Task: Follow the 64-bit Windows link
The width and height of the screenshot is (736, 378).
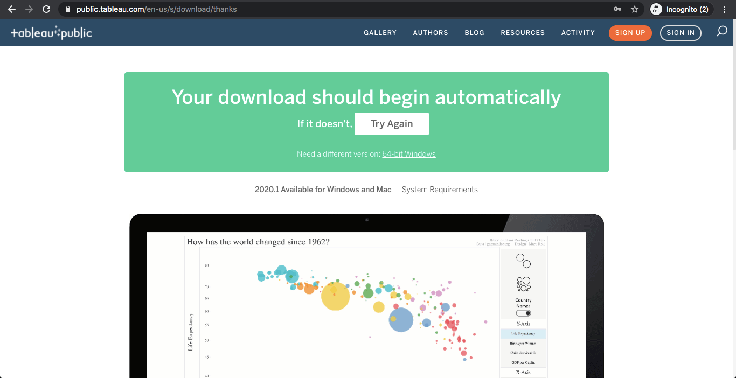Action: pyautogui.click(x=409, y=154)
